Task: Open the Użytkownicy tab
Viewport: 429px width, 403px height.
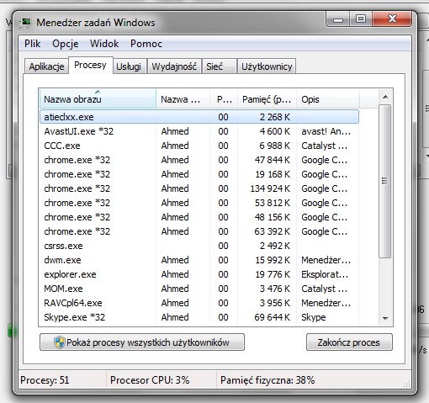Action: (x=267, y=66)
